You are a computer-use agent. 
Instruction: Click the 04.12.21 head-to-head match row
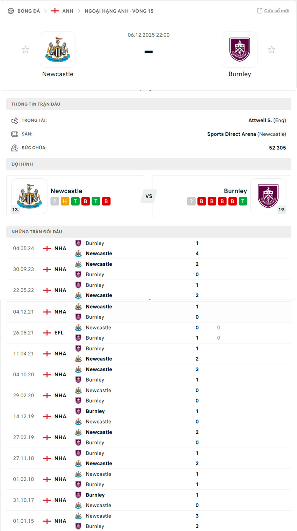click(x=148, y=311)
